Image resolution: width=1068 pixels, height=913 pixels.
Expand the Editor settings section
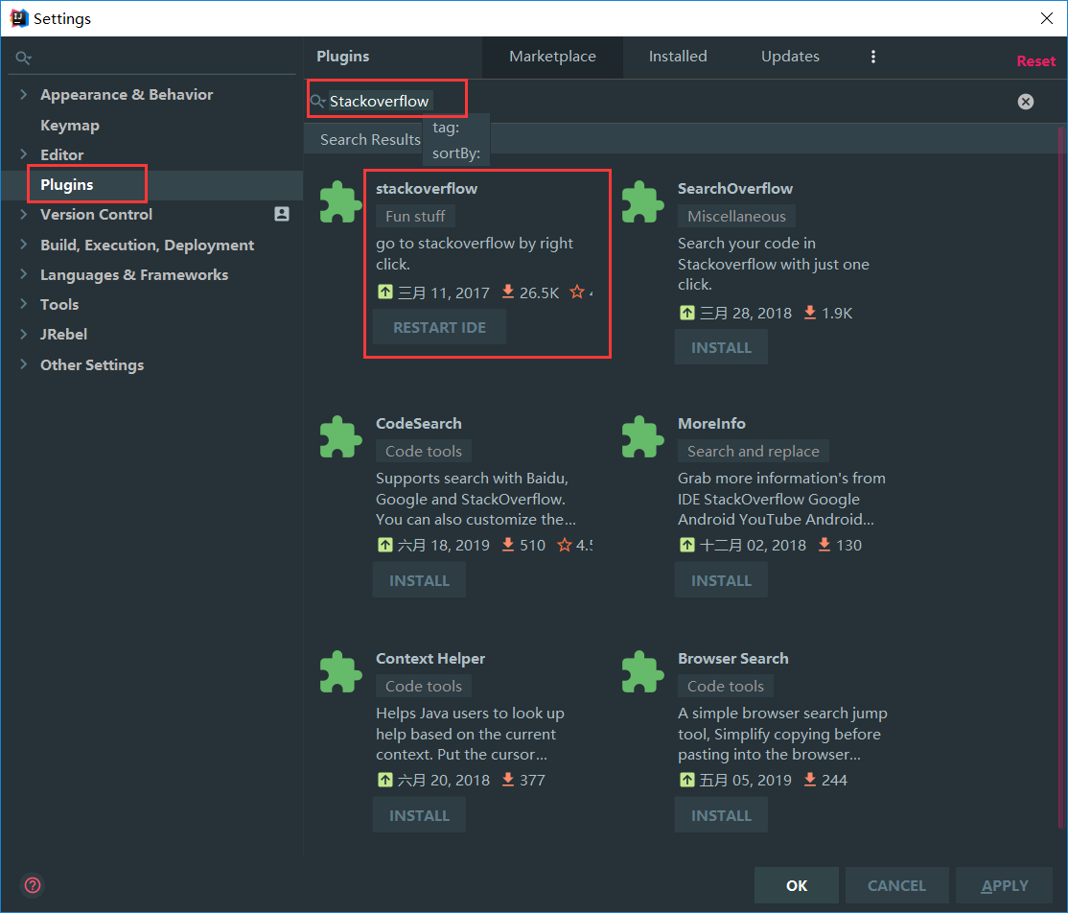coord(23,154)
